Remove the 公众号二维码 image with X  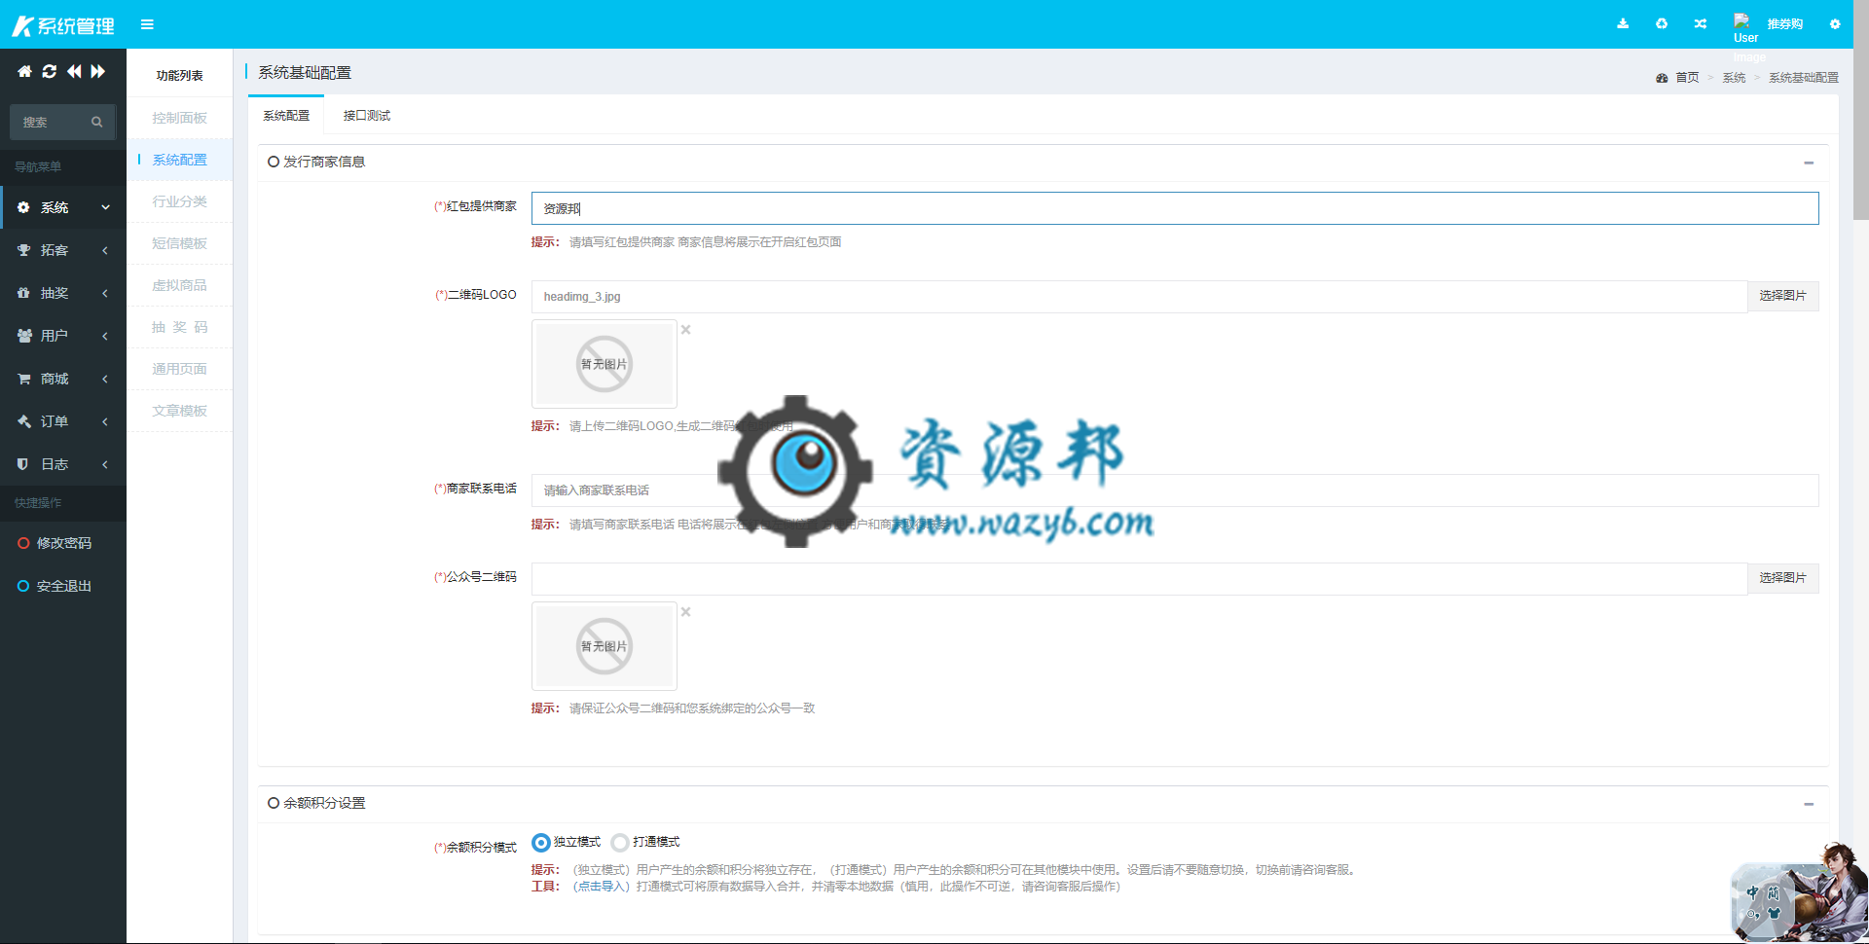[x=686, y=612]
